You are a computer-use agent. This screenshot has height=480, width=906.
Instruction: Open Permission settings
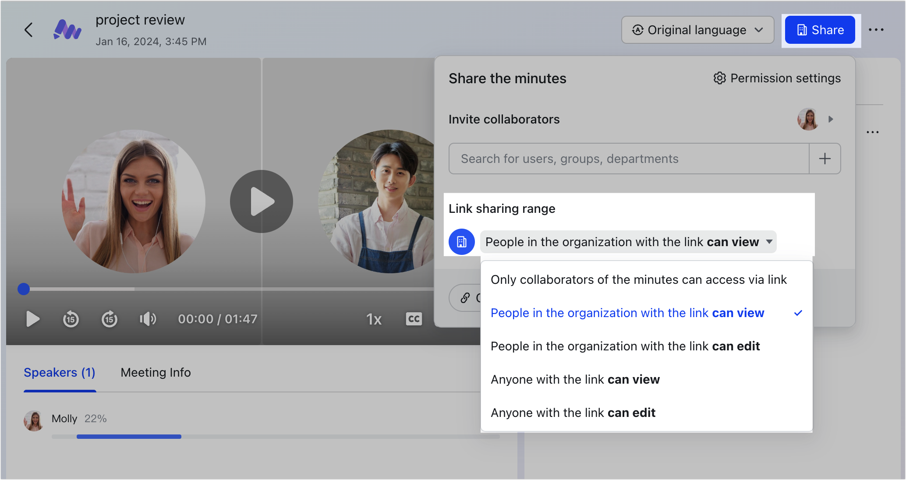tap(777, 78)
